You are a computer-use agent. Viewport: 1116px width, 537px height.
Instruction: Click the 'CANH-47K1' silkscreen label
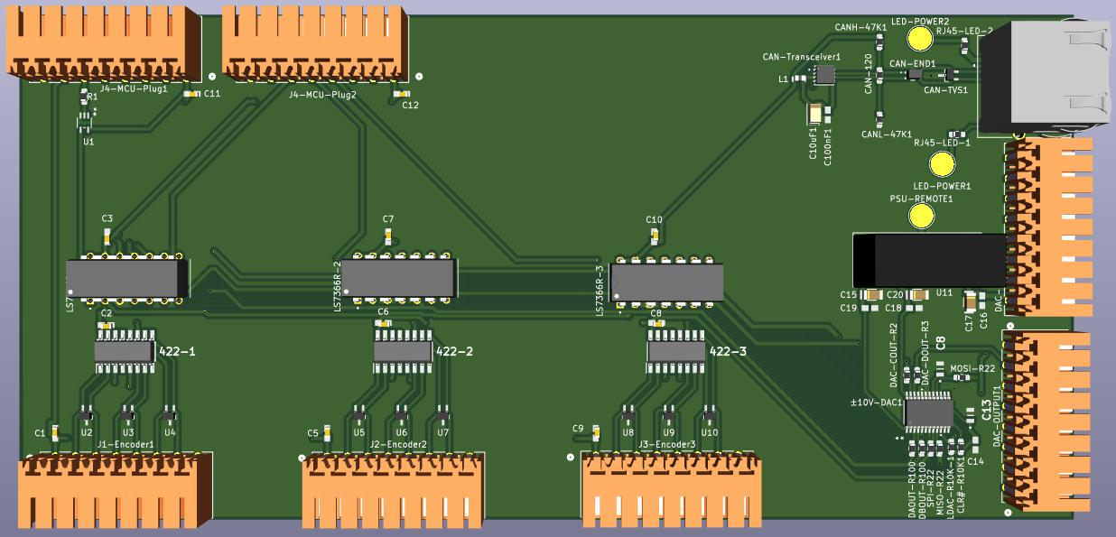point(860,28)
